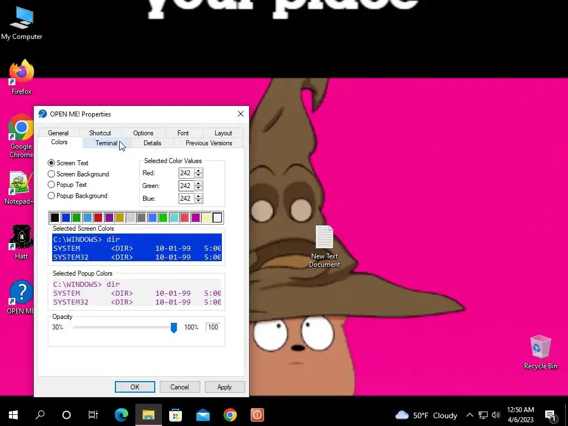Select the New Text Document file icon
This screenshot has height=426, width=568.
click(324, 246)
